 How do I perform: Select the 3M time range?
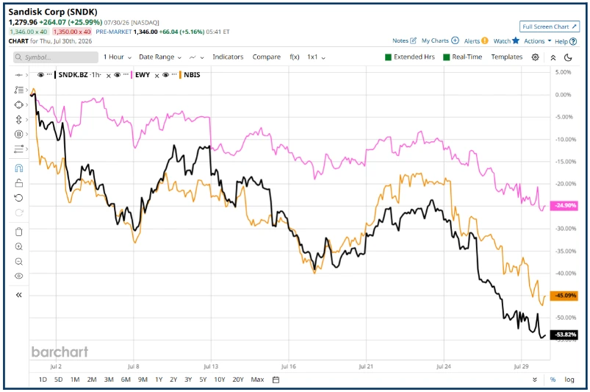tap(109, 379)
